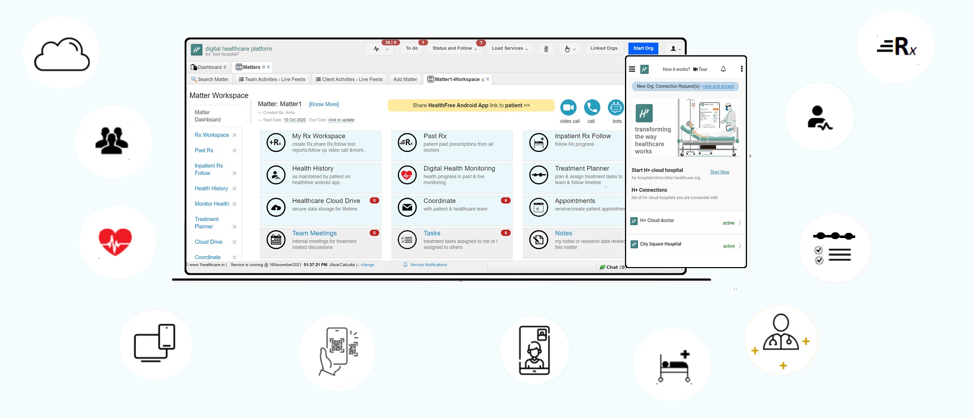Image resolution: width=974 pixels, height=418 pixels.
Task: Open the Search Matter tab
Action: (x=210, y=79)
